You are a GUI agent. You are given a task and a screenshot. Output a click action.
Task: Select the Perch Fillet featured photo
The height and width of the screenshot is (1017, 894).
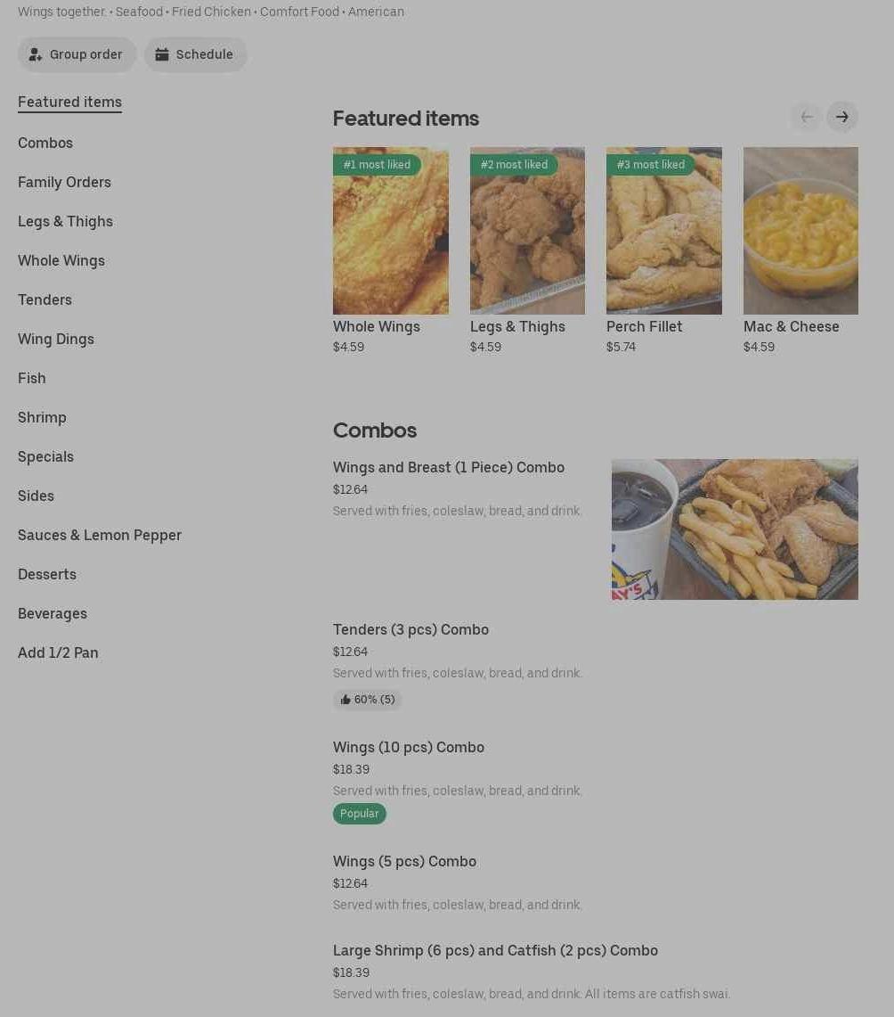[663, 231]
